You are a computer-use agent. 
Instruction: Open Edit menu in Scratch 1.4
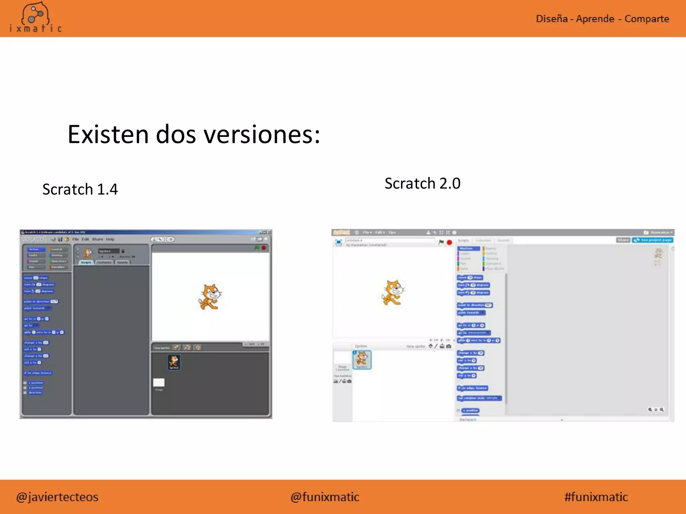point(85,239)
